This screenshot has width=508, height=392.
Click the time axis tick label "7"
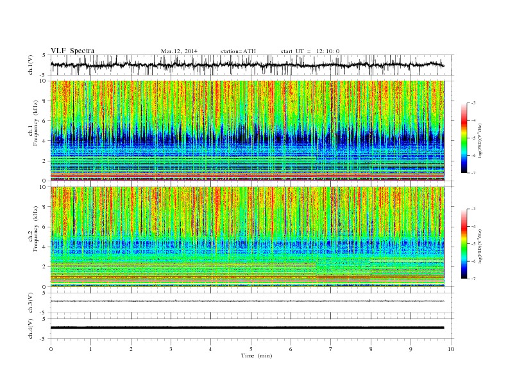coord(331,349)
